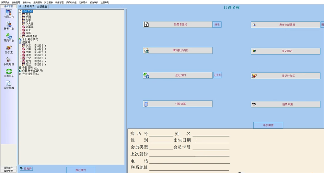
Task: Click the 登记预约 button
Action: pos(178,76)
